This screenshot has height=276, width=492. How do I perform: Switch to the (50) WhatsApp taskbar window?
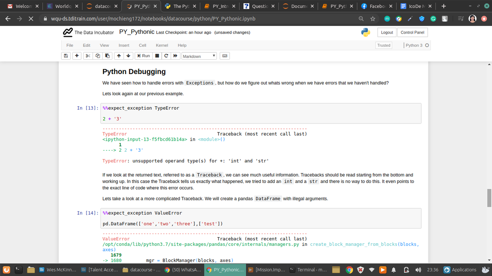click(184, 270)
